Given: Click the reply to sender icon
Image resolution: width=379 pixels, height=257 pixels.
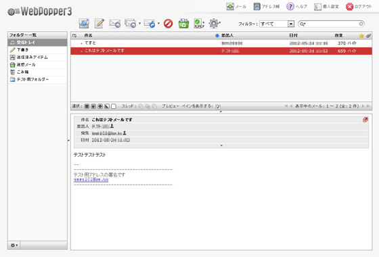Looking at the screenshot, I should pos(115,24).
